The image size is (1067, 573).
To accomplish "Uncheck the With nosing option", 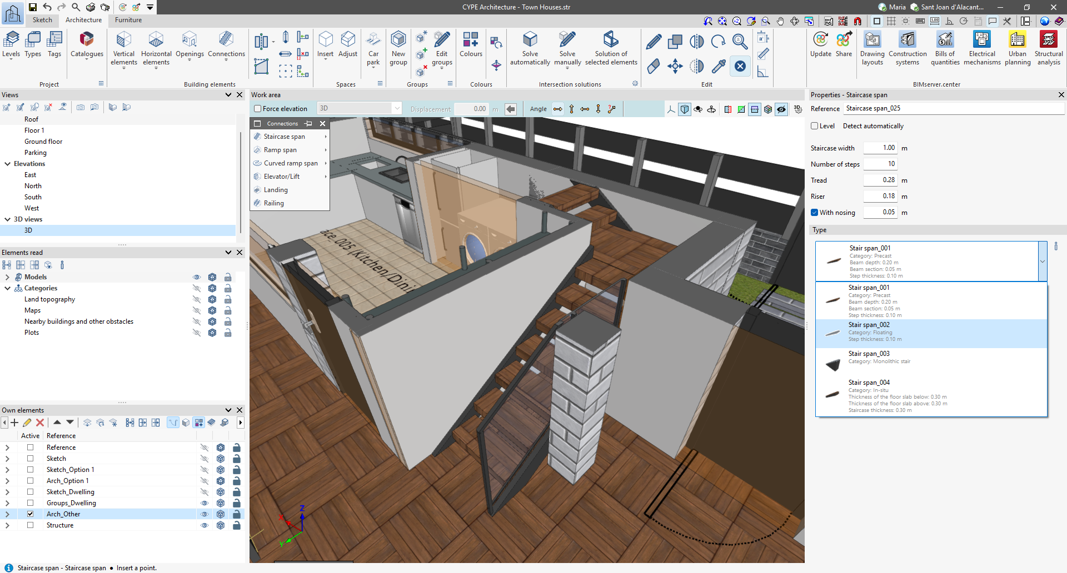I will (815, 213).
